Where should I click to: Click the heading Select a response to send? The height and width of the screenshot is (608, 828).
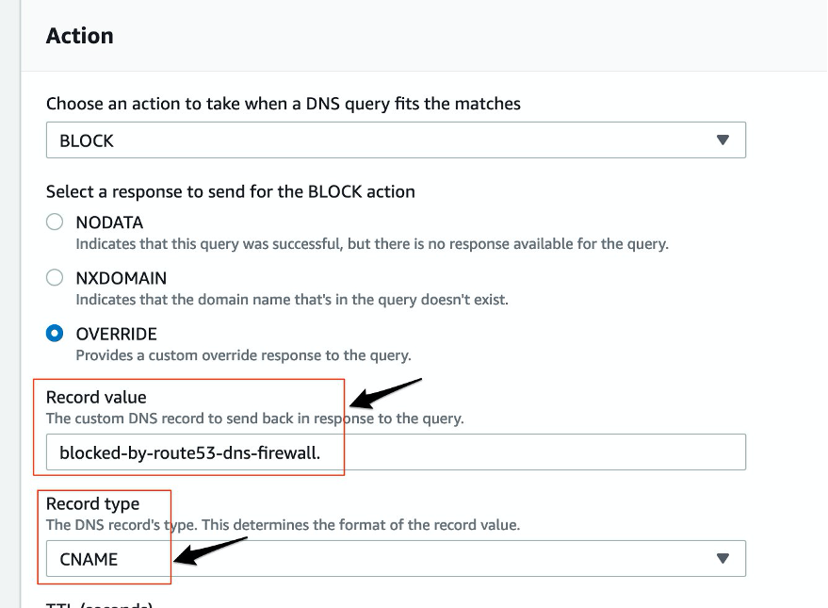point(230,190)
